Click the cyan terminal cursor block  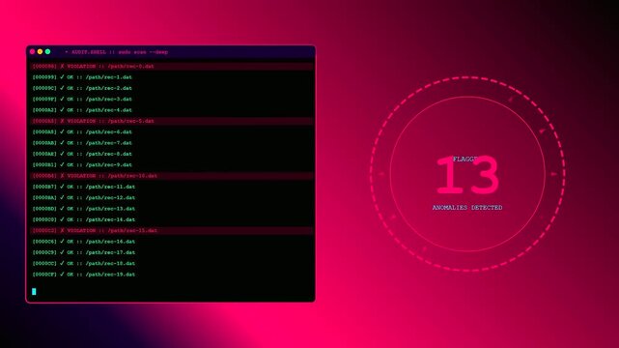coord(34,292)
